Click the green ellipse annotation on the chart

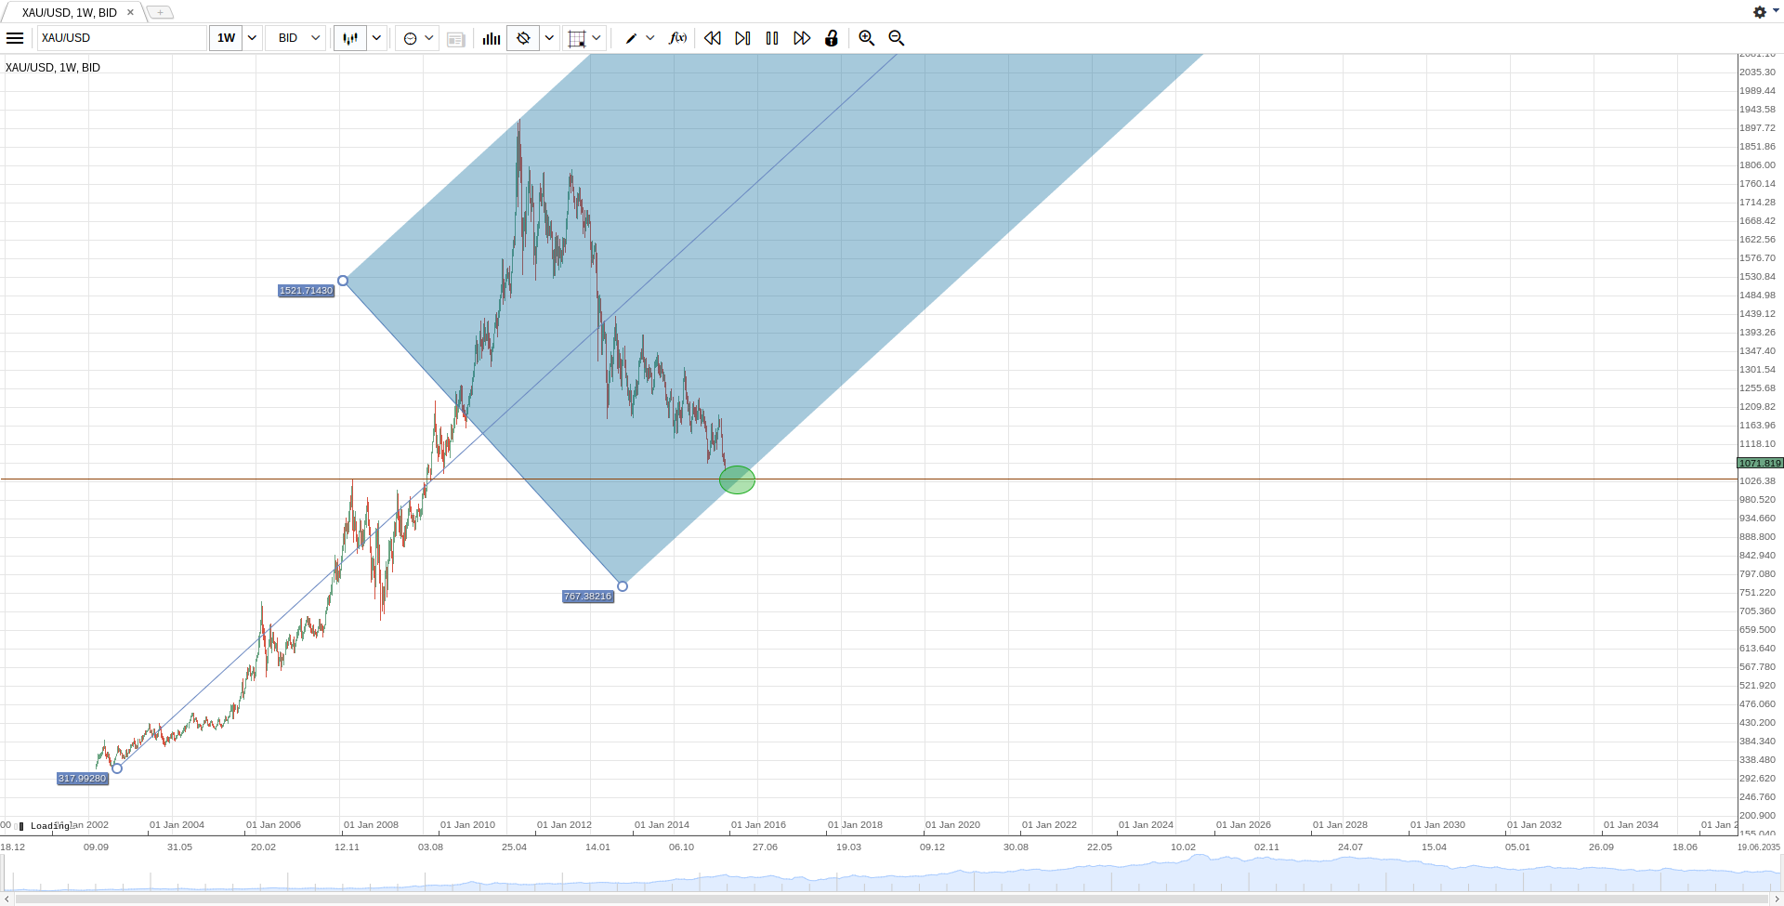click(737, 479)
